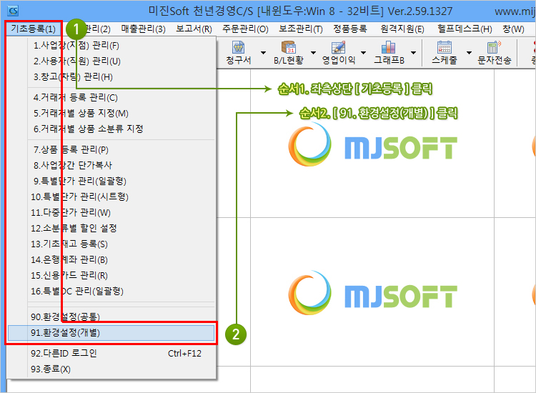Open the 보고서(R) menu
This screenshot has width=536, height=393.
194,29
